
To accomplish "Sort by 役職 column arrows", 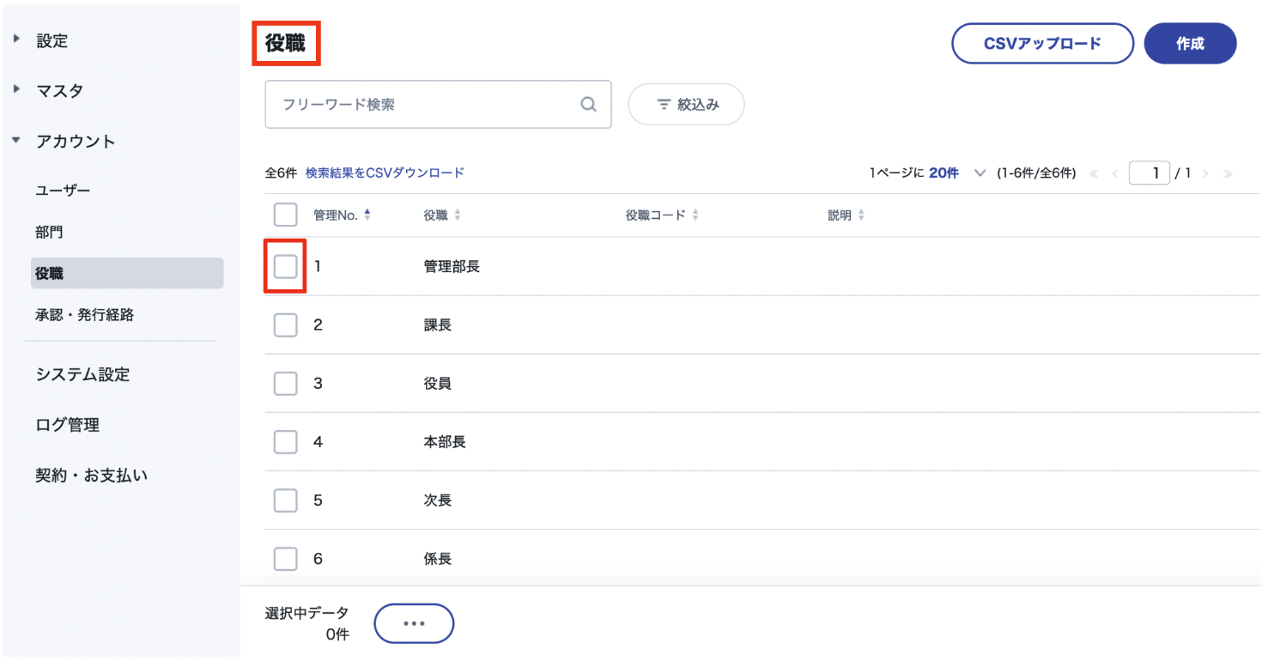I will coord(458,215).
